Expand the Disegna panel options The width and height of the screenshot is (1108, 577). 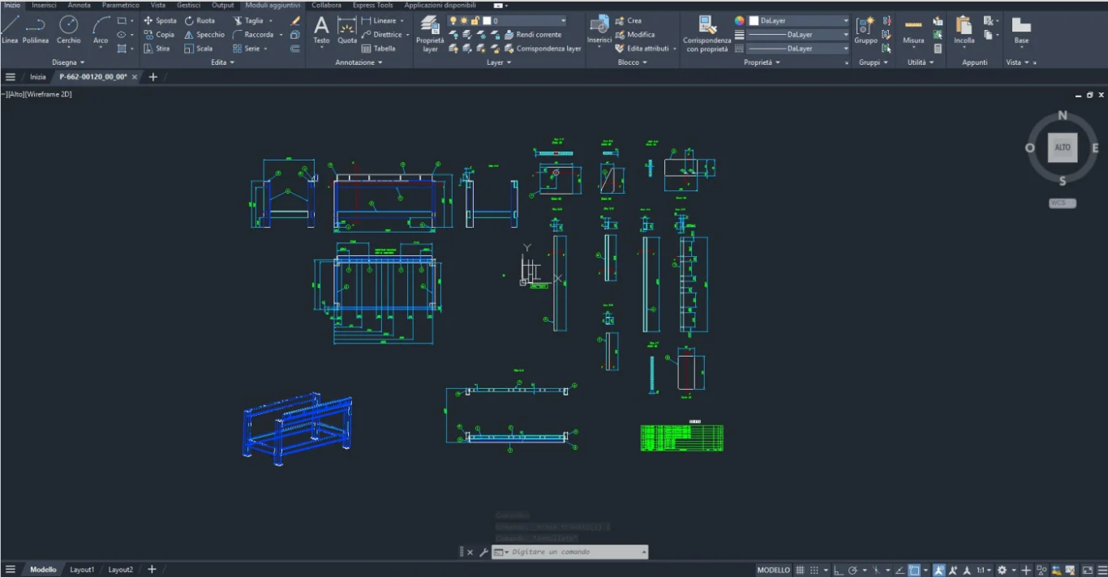coord(68,62)
